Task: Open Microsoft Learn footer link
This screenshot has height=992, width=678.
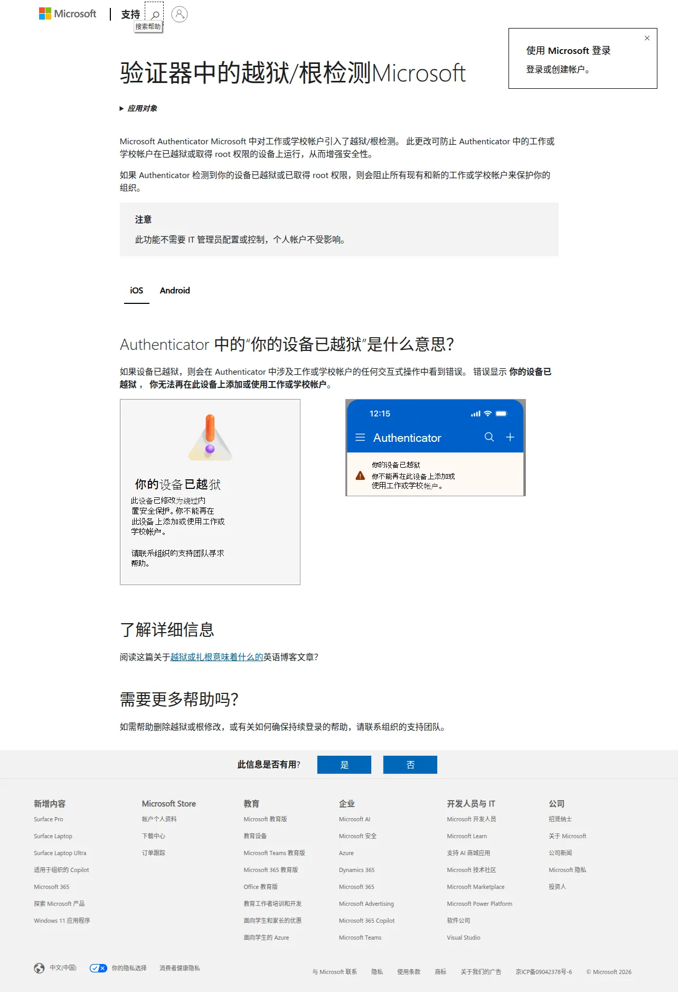Action: (x=467, y=836)
